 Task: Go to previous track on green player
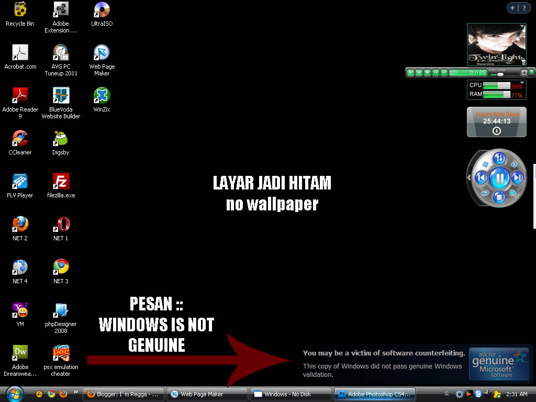coord(435,72)
